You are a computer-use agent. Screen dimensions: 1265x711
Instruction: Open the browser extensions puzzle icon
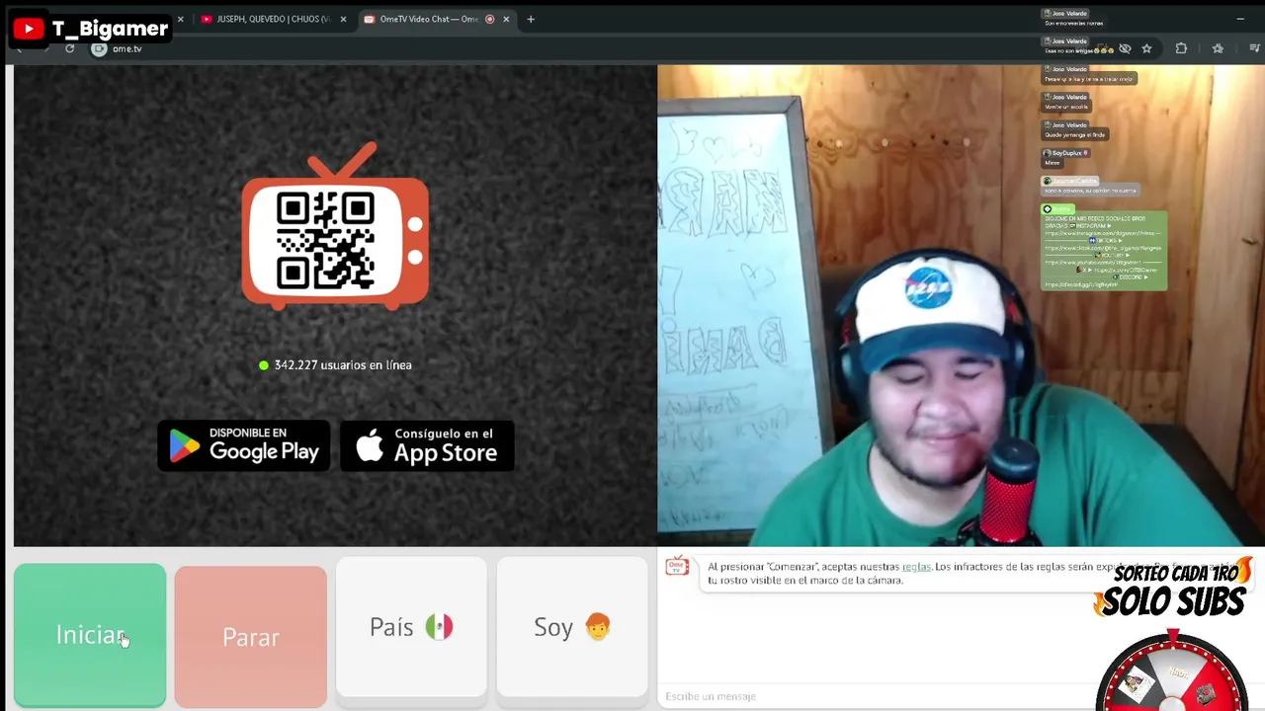(x=1181, y=48)
